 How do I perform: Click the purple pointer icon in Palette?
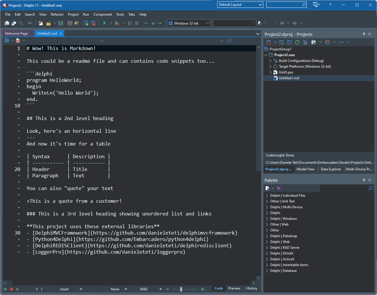(x=279, y=188)
